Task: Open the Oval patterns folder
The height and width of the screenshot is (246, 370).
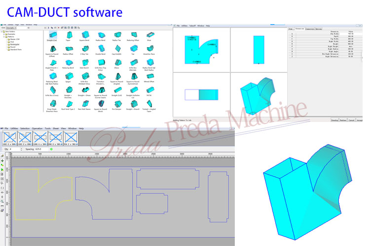Action: (12, 42)
